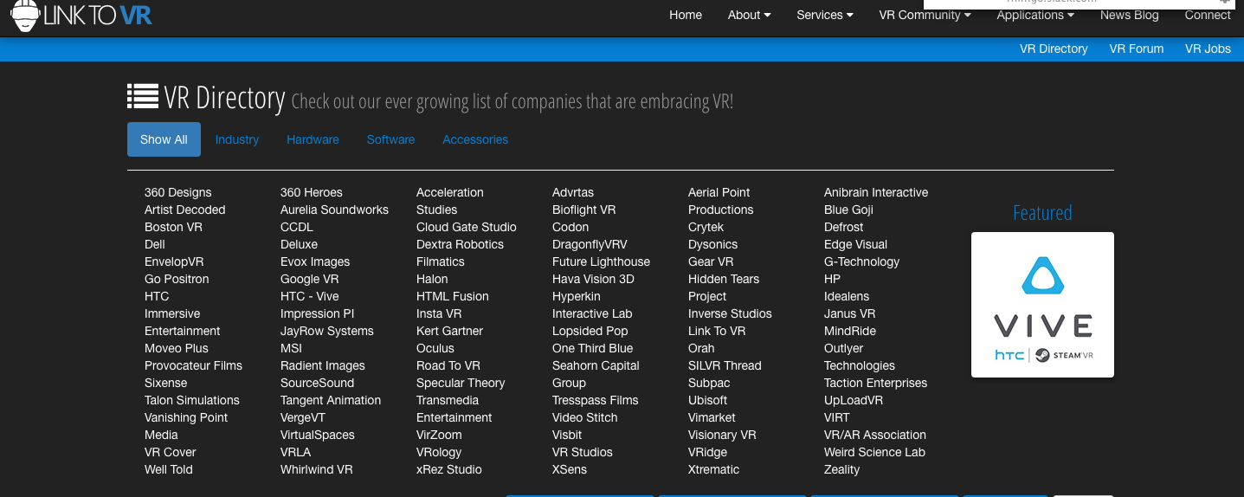Open the VirZoom listing
The width and height of the screenshot is (1244, 497).
pos(439,435)
